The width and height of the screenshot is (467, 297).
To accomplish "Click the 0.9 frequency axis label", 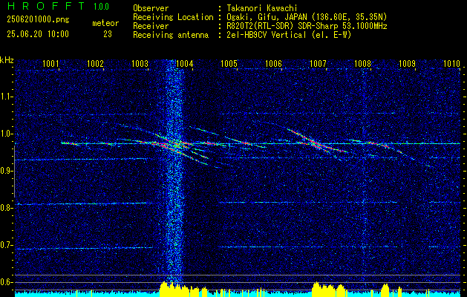I will click(x=7, y=171).
